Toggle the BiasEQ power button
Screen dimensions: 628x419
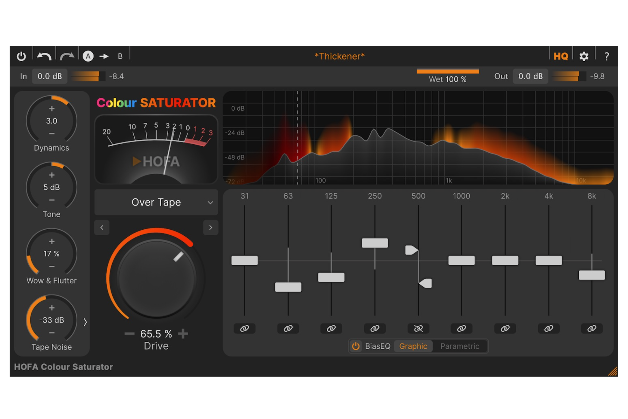click(x=356, y=346)
